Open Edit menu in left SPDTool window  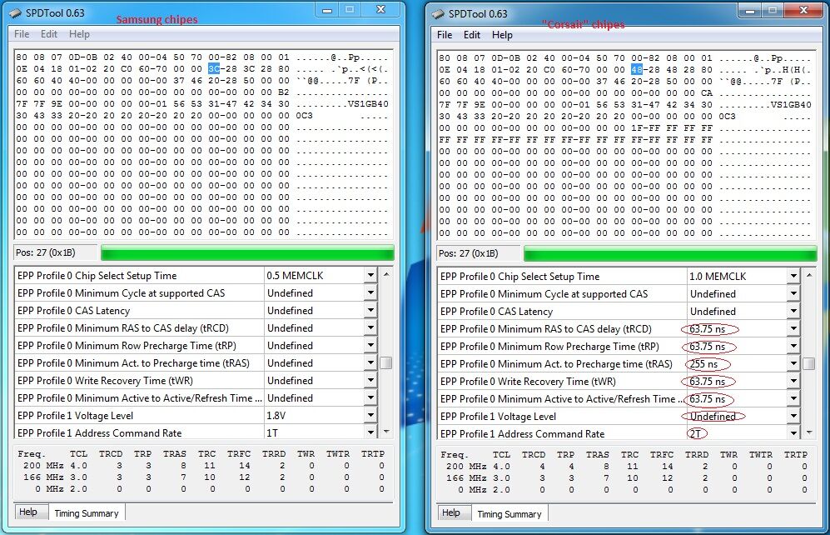click(48, 34)
